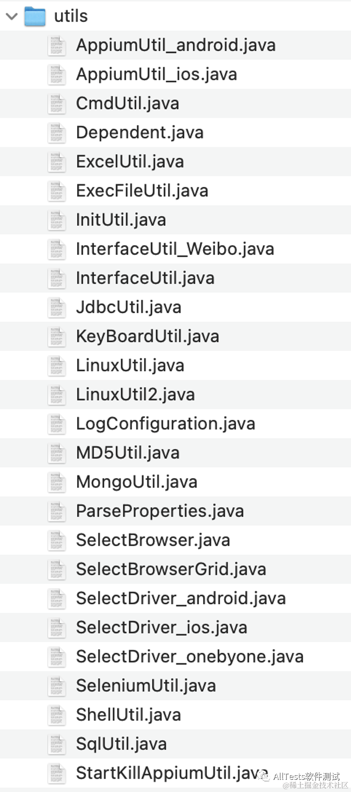Select the SeleniumUtil.java file
The width and height of the screenshot is (351, 792).
point(145,686)
